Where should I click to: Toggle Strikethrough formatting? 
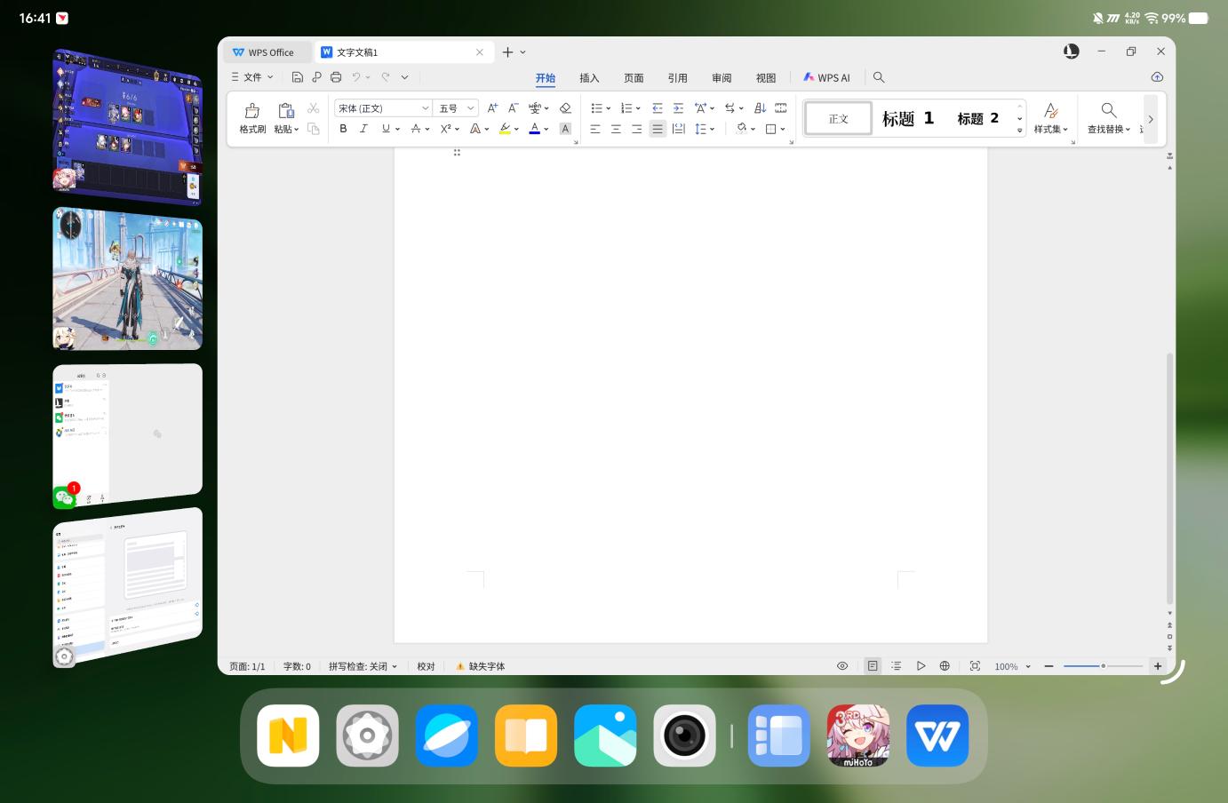click(x=415, y=129)
